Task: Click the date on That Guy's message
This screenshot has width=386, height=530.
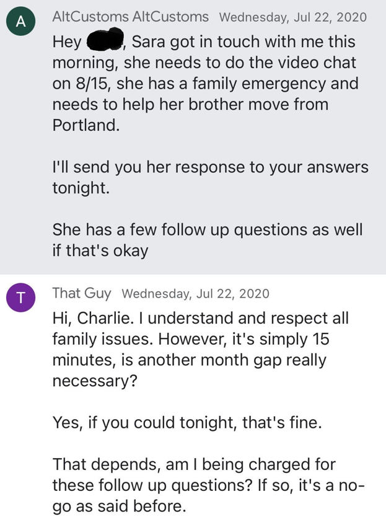Action: coord(196,293)
